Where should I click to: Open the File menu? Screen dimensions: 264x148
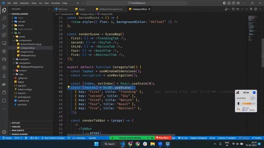9,3
